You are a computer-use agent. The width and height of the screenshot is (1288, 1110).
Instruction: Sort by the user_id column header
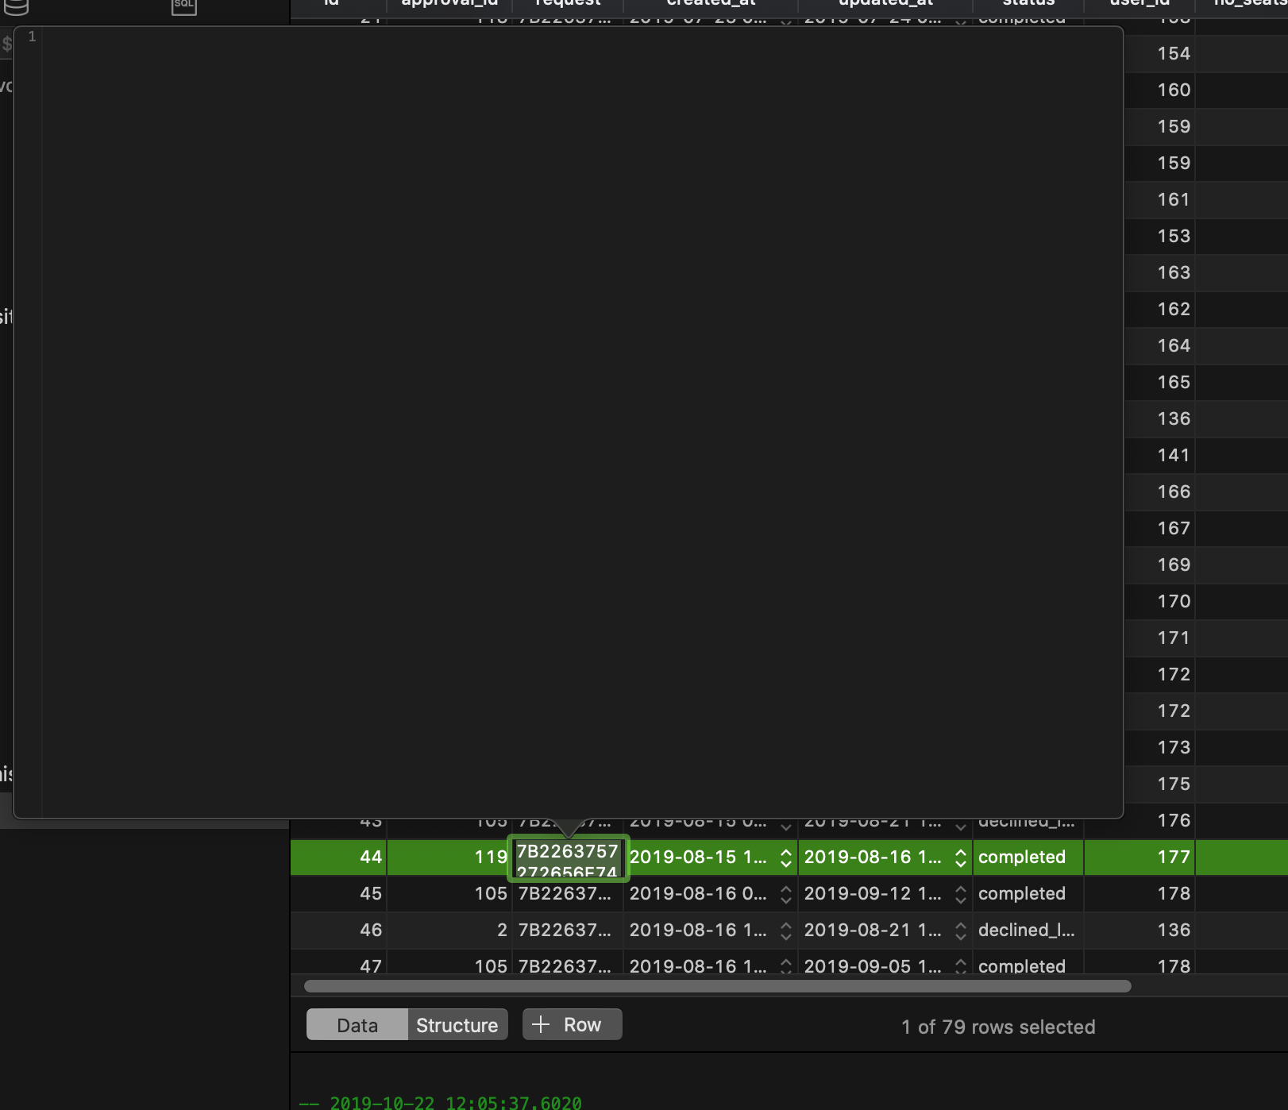tap(1139, 3)
